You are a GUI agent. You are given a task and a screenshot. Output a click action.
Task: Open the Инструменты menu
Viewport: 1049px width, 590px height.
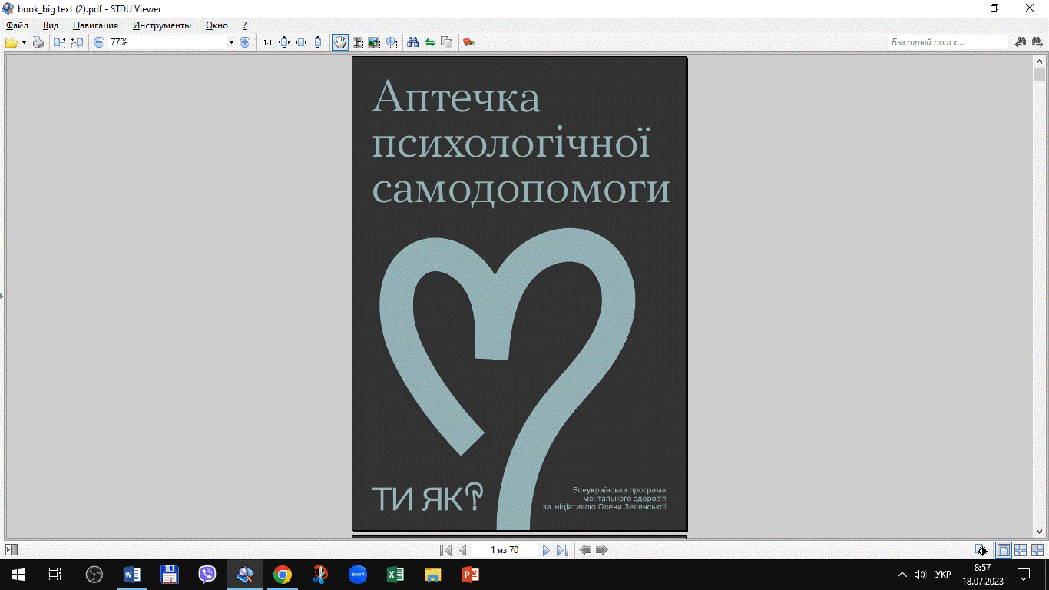(162, 25)
